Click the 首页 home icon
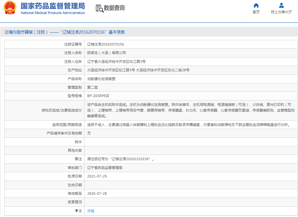This screenshot has height=217, width=298. pos(256,5)
